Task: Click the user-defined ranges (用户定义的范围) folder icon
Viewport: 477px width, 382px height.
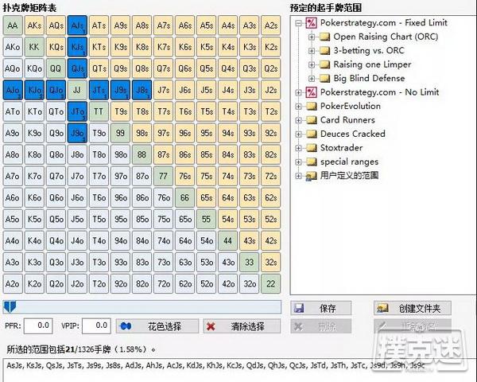Action: (x=311, y=175)
